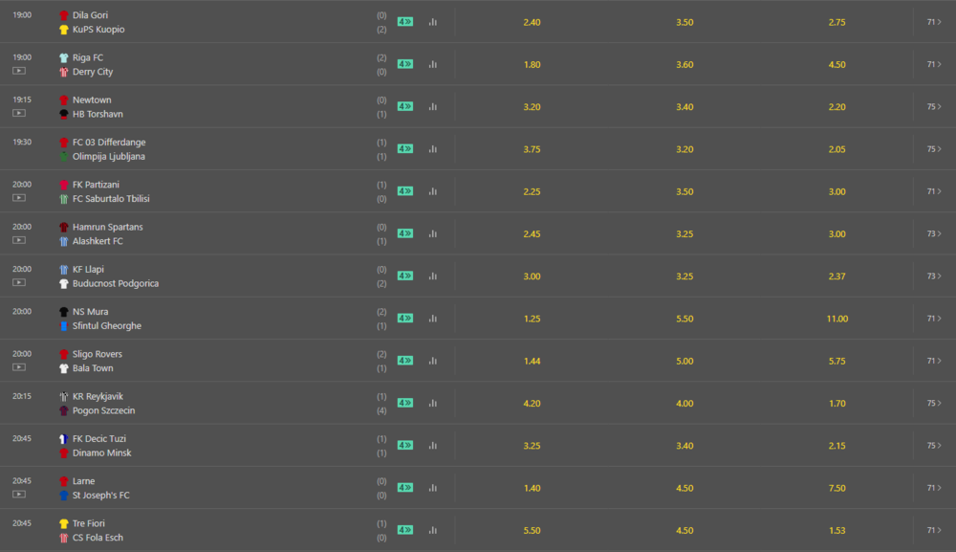Expand 75 markets for FK Decic Tuzi match

coord(934,445)
